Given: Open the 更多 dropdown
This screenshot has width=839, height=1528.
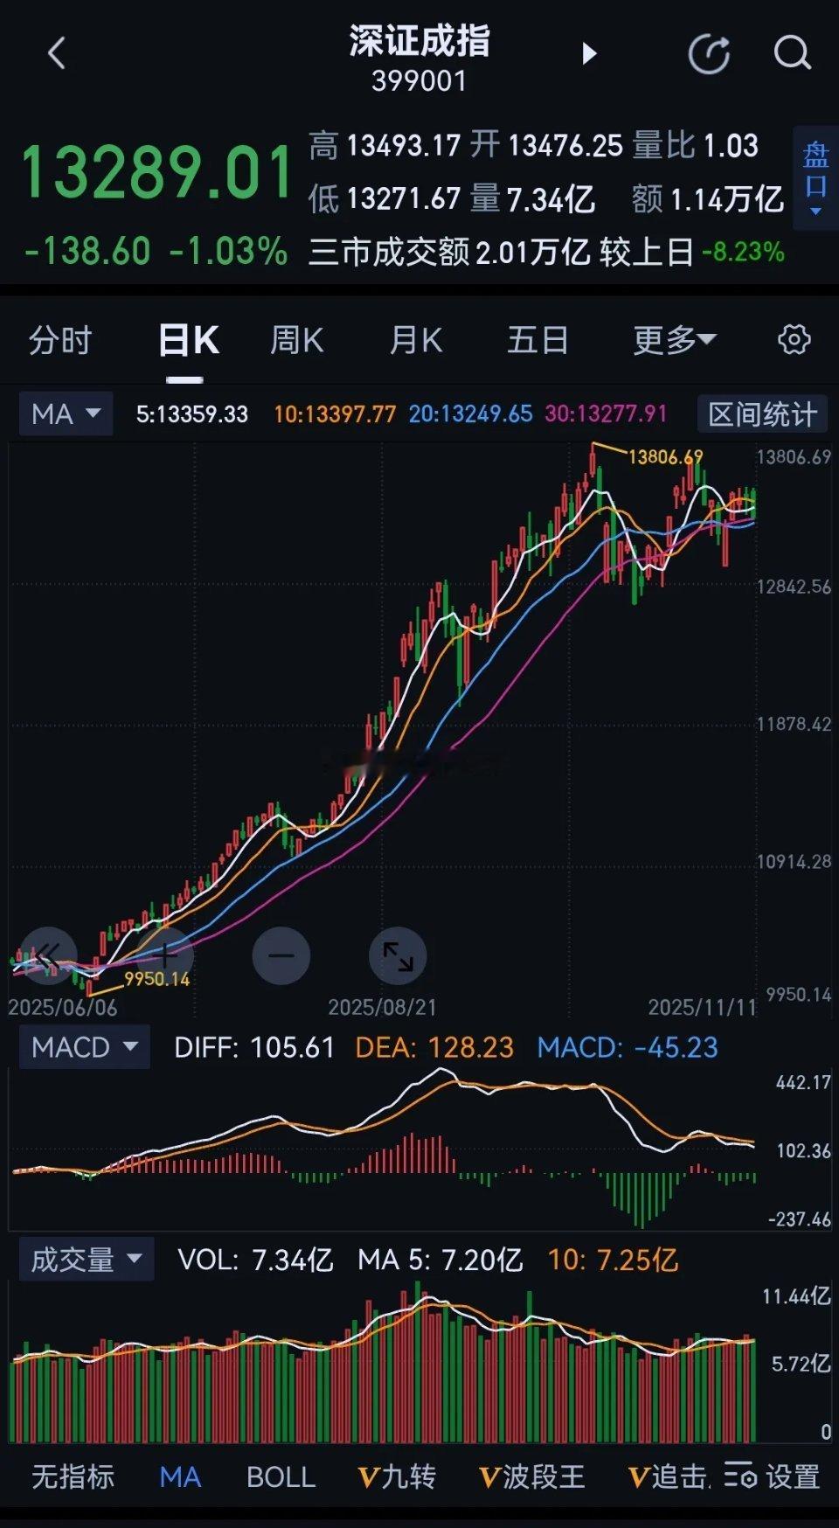Looking at the screenshot, I should [674, 340].
